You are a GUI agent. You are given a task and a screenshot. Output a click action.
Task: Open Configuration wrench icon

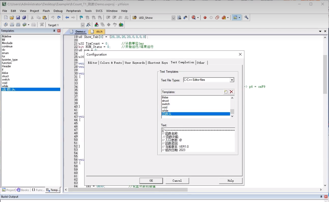point(246,17)
